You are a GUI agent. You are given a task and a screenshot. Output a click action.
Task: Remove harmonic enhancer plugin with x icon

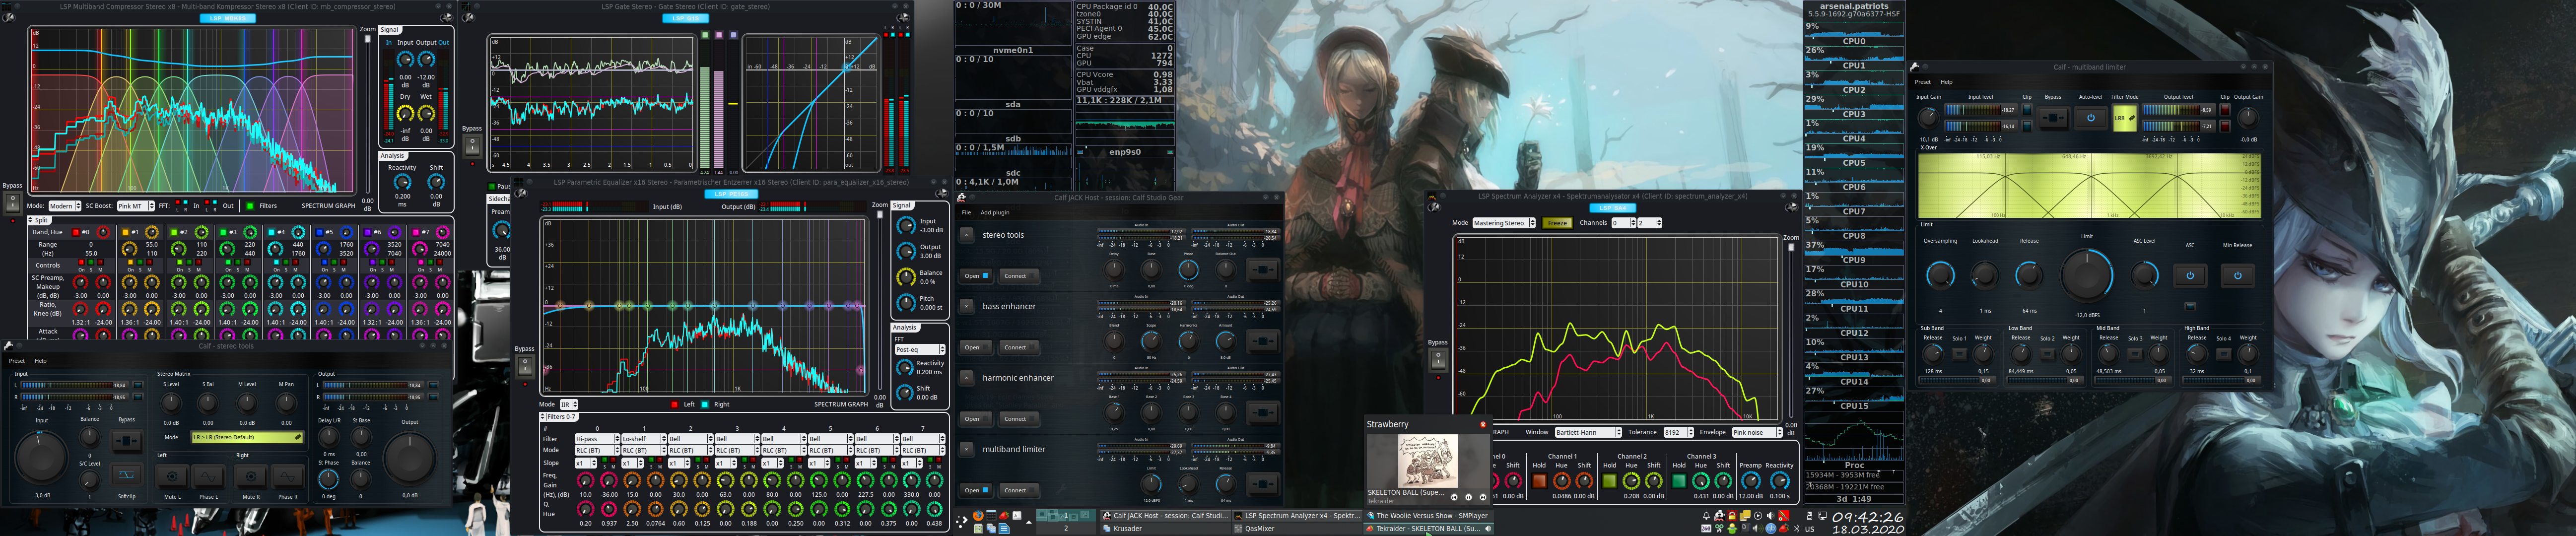point(966,378)
